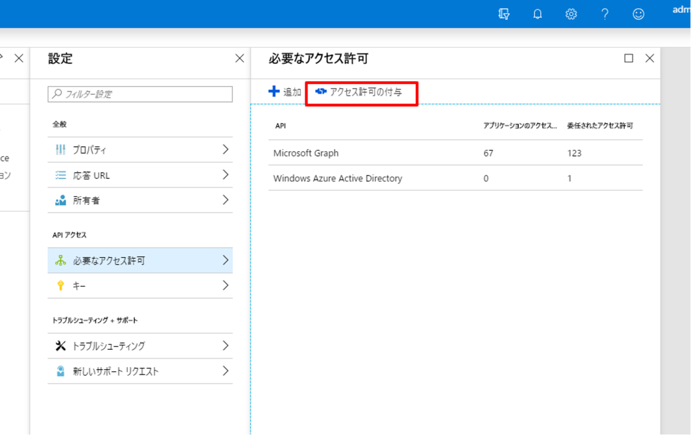Click 委任されたアクセス許可 column header

coord(600,125)
